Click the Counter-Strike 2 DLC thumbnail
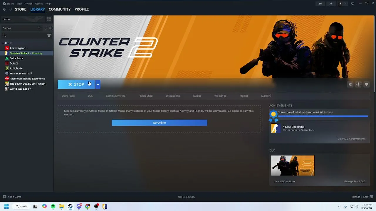The height and width of the screenshot is (211, 376). pos(293,166)
